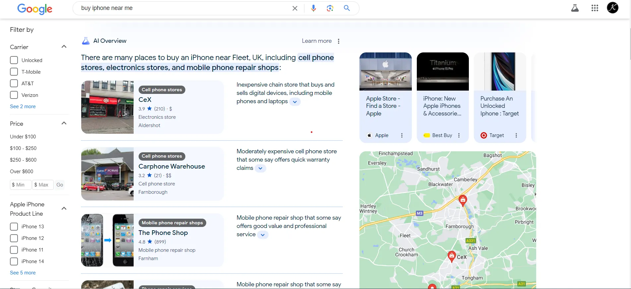Enable the Verizon carrier filter

pos(14,95)
